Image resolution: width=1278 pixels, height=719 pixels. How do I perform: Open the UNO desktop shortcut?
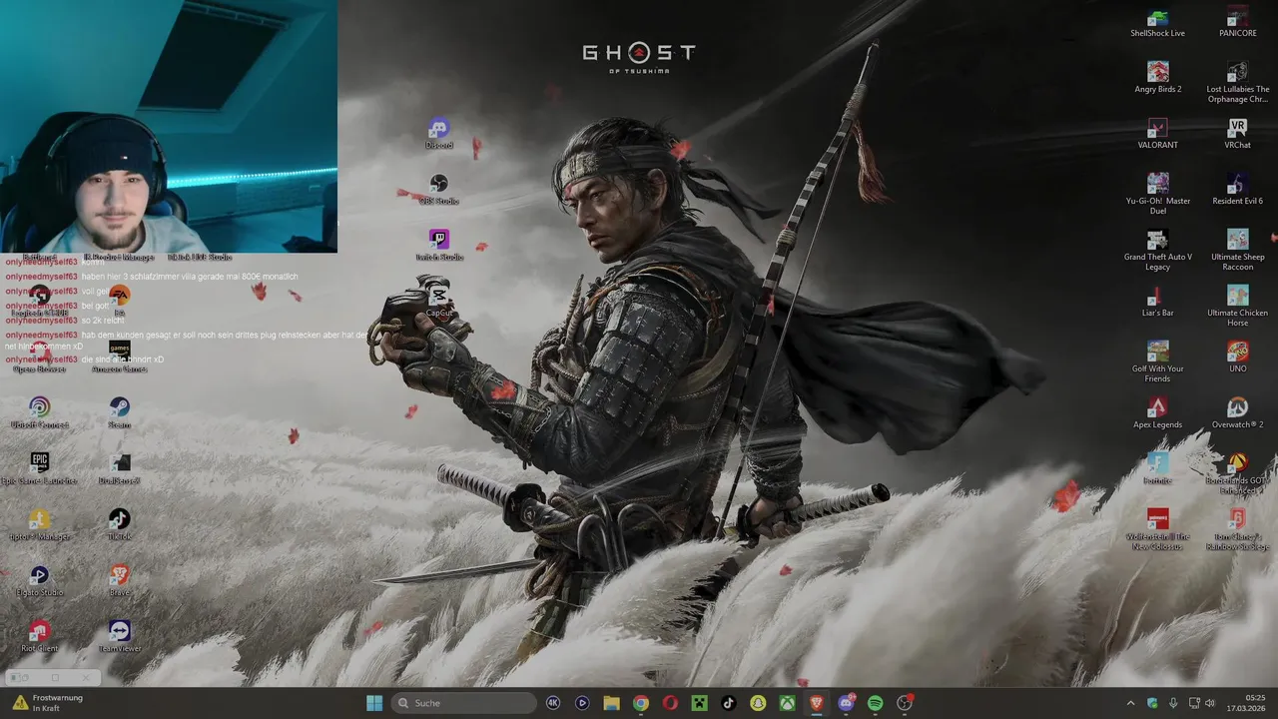point(1237,358)
